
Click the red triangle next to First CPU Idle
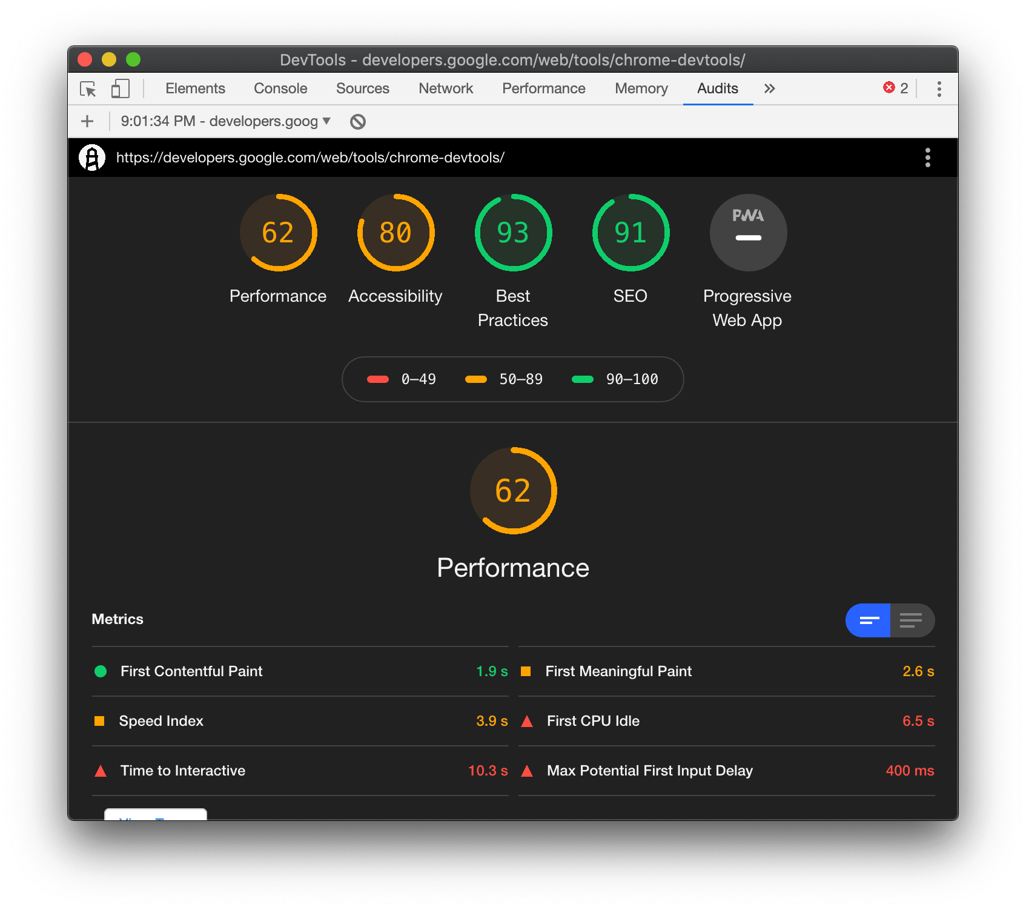coord(527,722)
